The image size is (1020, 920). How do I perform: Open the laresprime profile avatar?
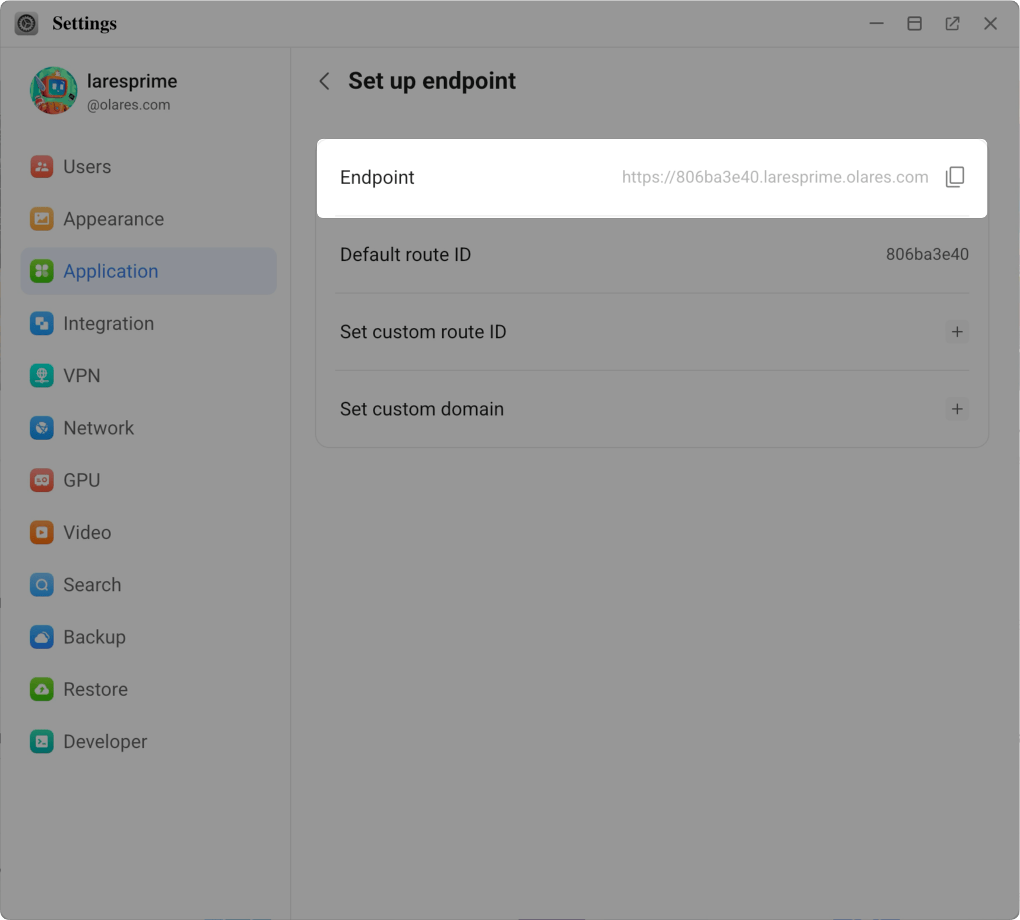point(54,90)
